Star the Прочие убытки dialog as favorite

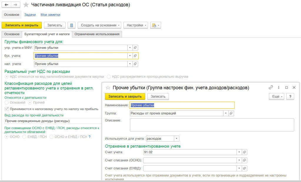(x=108, y=88)
